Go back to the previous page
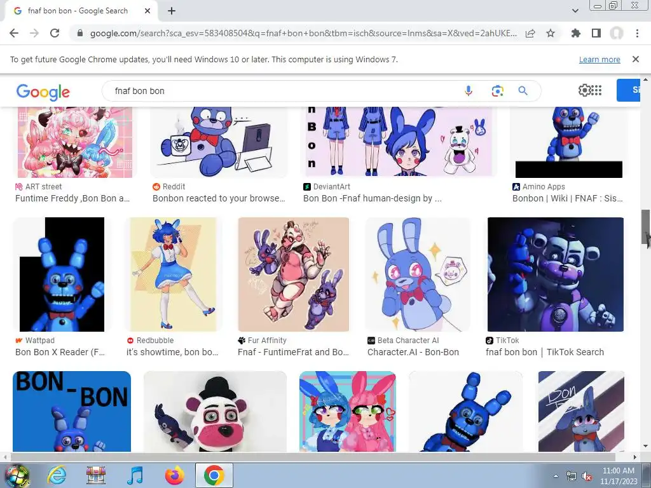Image resolution: width=651 pixels, height=488 pixels. 14,33
